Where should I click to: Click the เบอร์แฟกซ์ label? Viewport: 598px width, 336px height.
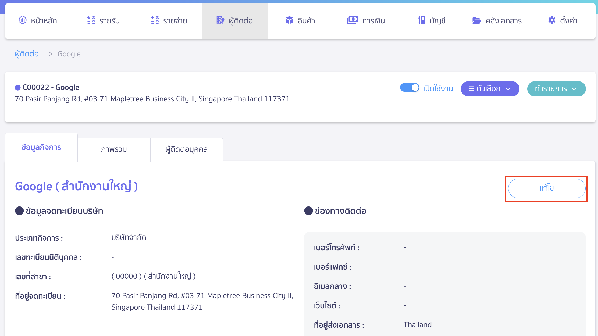click(x=333, y=267)
